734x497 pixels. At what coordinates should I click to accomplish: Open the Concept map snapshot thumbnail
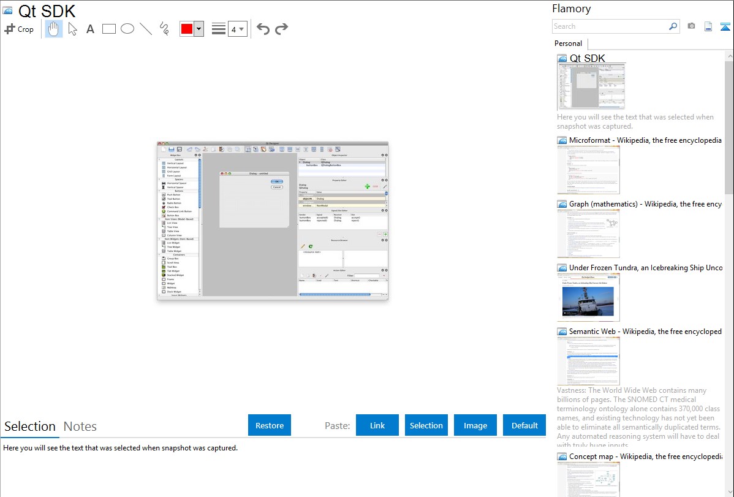(588, 479)
